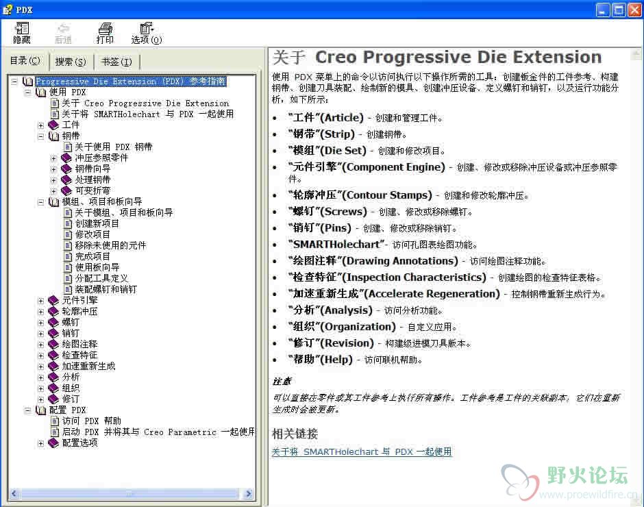This screenshot has width=644, height=507.
Task: Select root item Progressive Die Extension (PDX) 参考指南
Action: pyautogui.click(x=131, y=82)
